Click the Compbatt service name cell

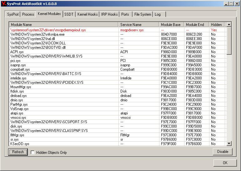coord(128,69)
